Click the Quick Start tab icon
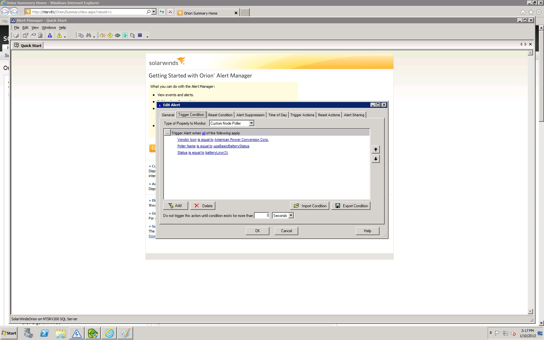Image resolution: width=544 pixels, height=340 pixels. 16,45
